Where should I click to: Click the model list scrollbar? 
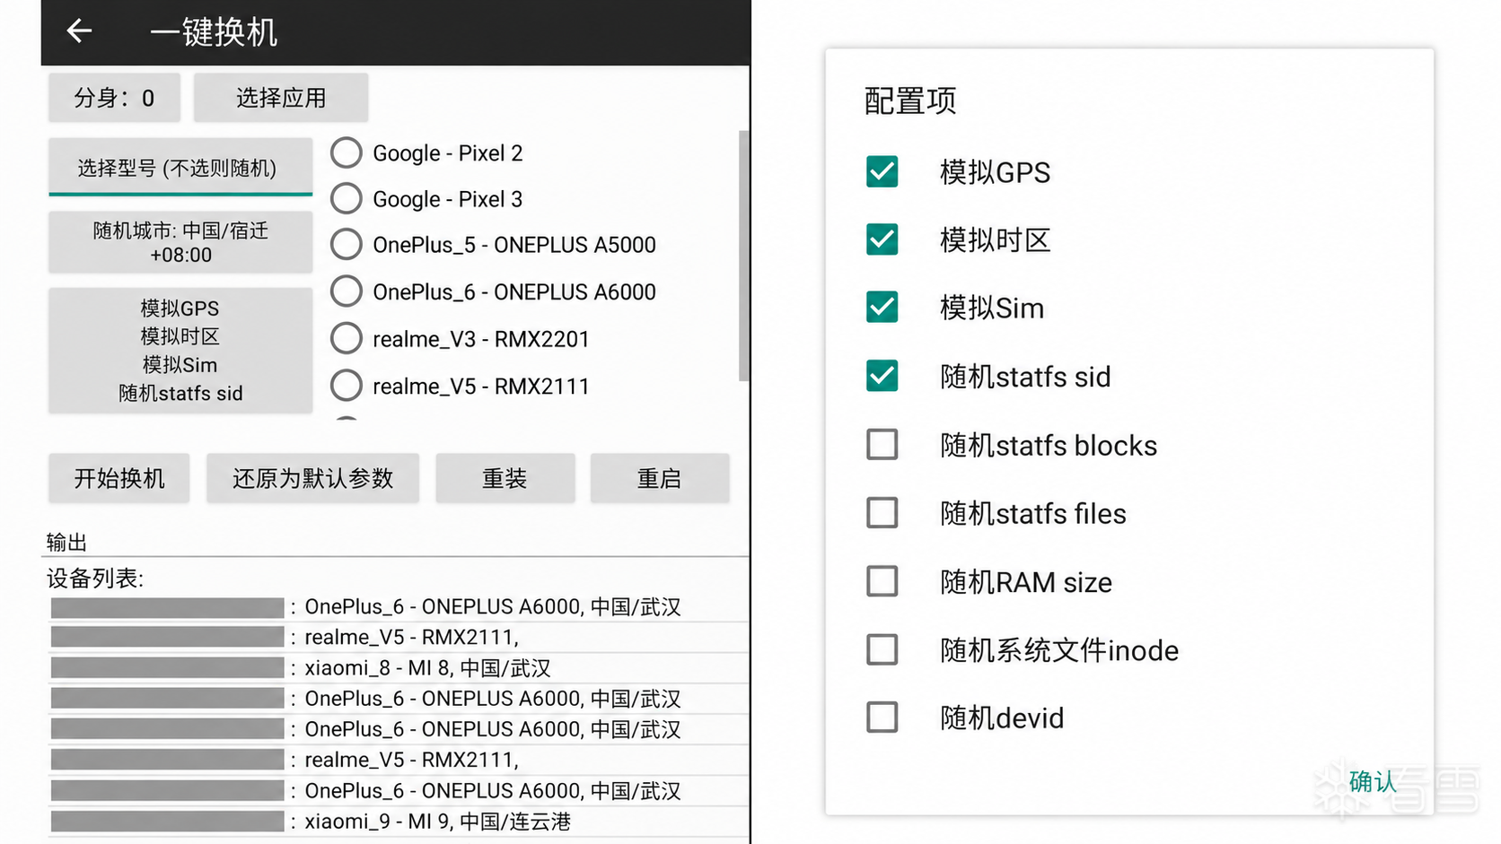743,256
